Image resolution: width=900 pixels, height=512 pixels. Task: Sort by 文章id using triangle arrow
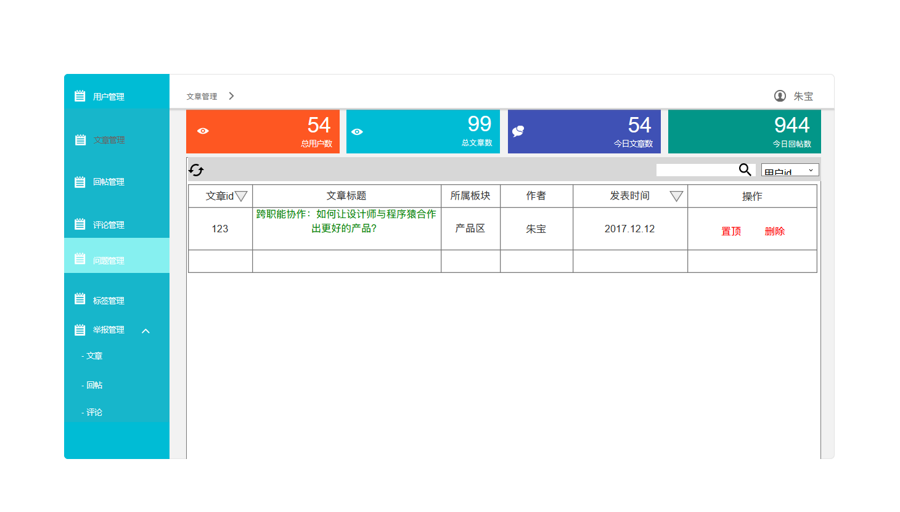pyautogui.click(x=241, y=197)
